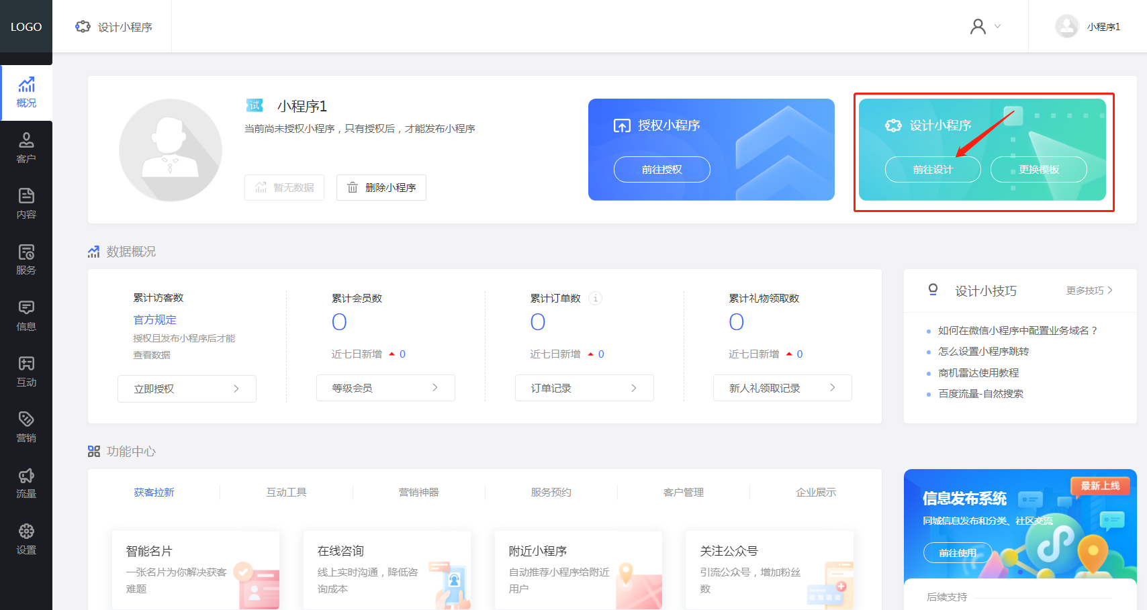Viewport: 1147px width, 610px height.
Task: Select the 营销 marketing tag icon
Action: 26,427
